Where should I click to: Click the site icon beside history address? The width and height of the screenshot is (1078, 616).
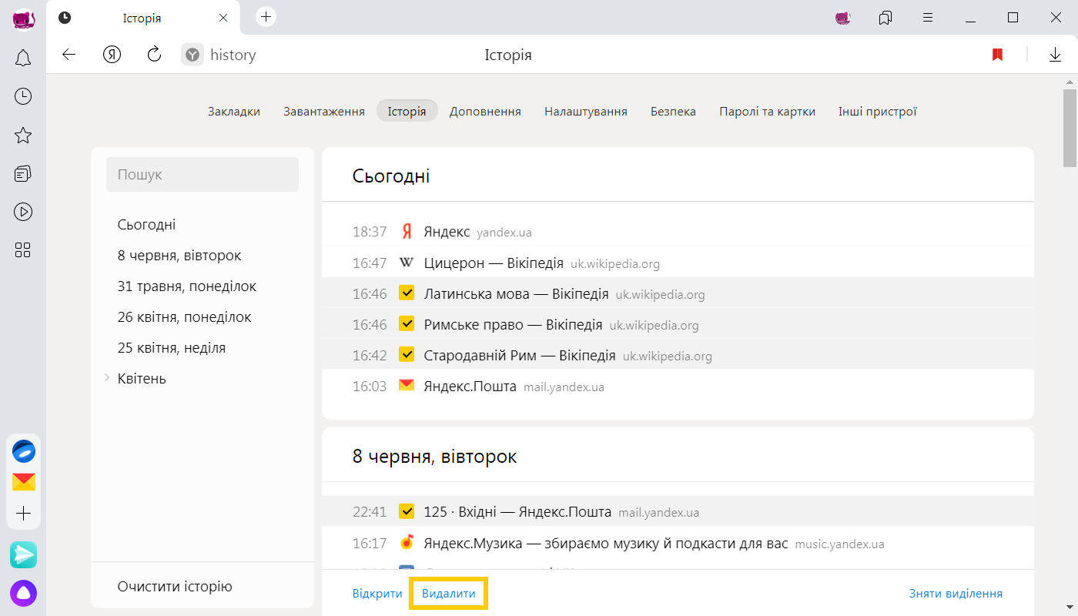[x=192, y=55]
